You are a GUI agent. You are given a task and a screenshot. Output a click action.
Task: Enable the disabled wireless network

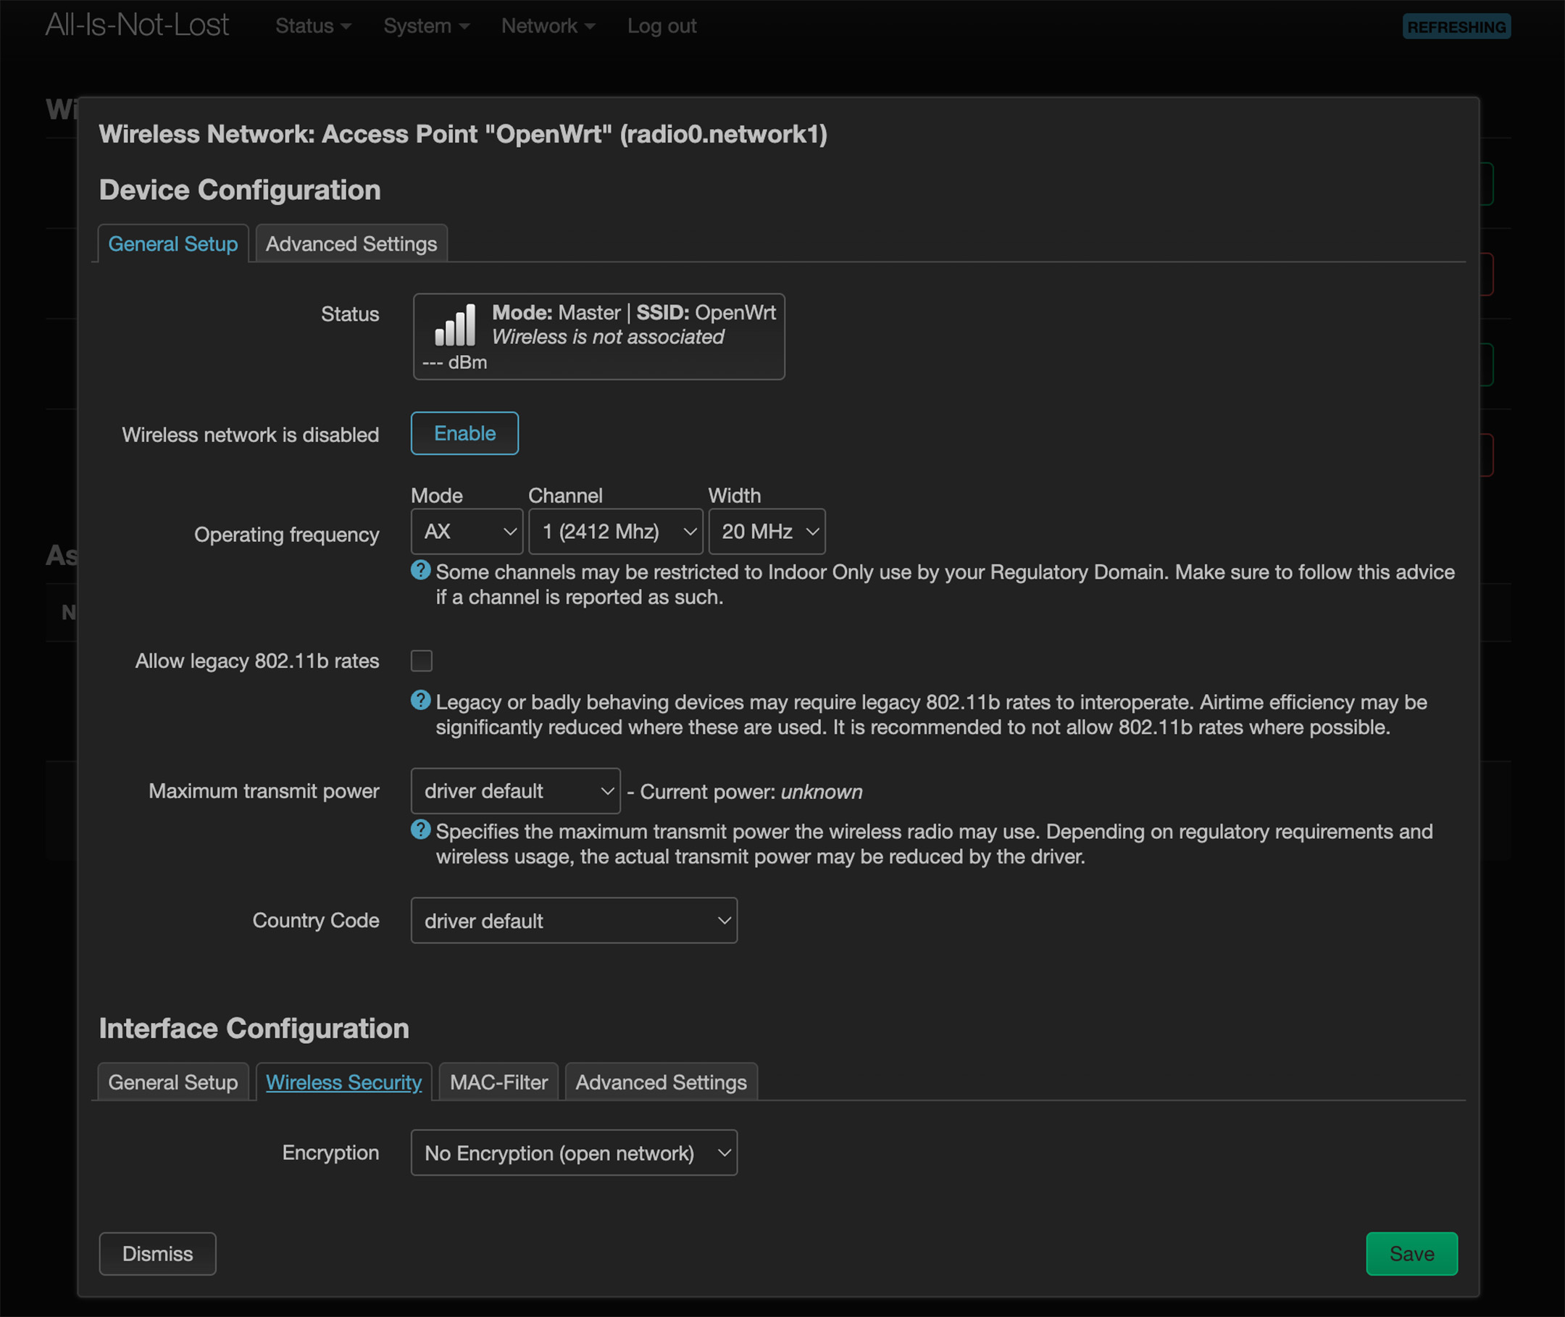464,433
